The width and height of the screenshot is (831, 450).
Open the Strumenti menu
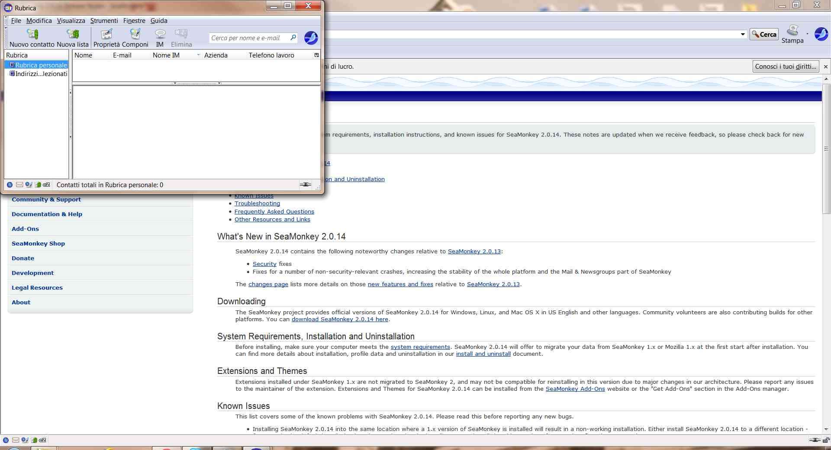point(104,21)
